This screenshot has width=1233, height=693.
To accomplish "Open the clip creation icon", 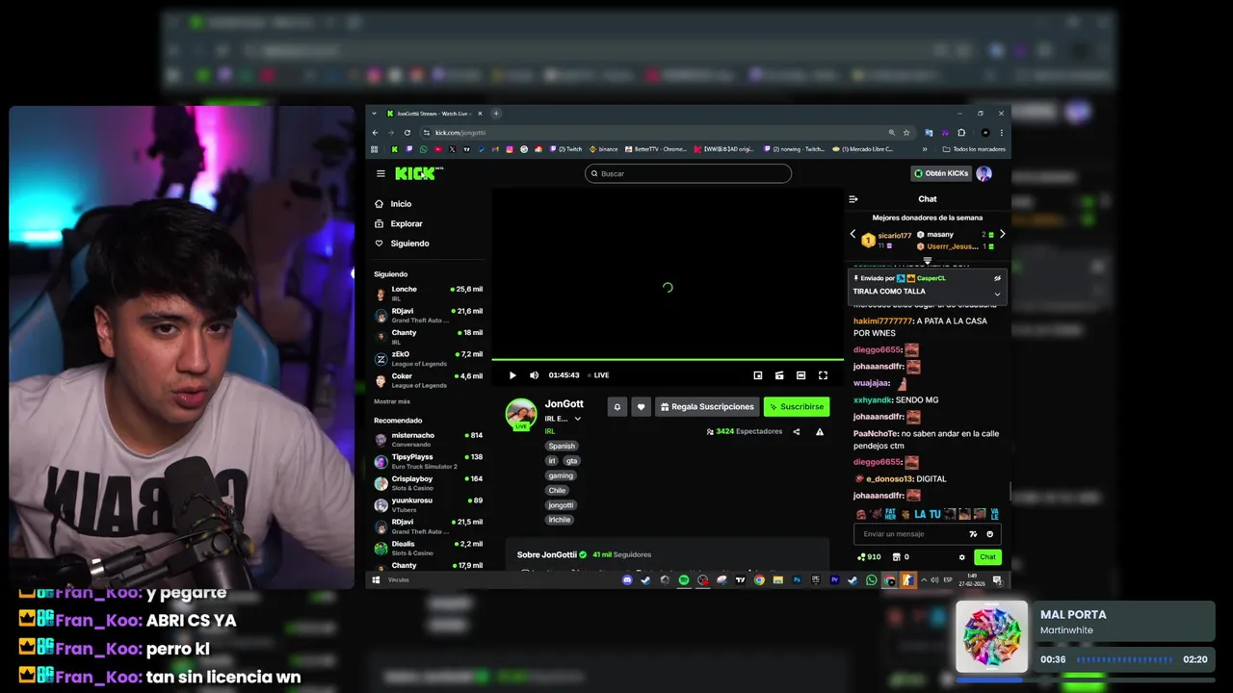I will click(779, 375).
